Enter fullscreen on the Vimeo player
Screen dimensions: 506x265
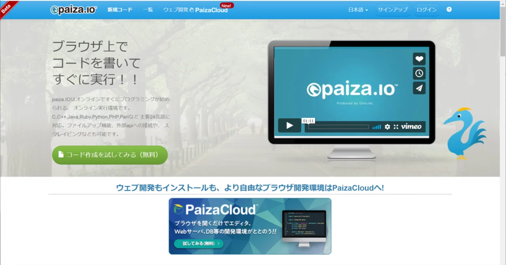tap(396, 127)
